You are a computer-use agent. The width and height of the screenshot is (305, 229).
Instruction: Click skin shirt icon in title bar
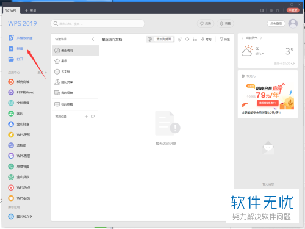tap(278, 10)
